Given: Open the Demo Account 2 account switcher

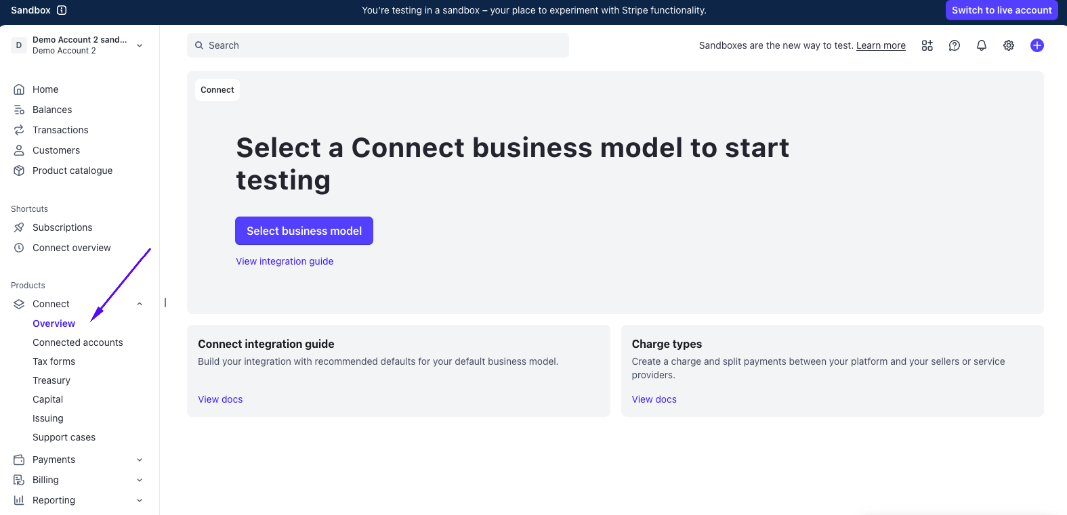Looking at the screenshot, I should (78, 45).
